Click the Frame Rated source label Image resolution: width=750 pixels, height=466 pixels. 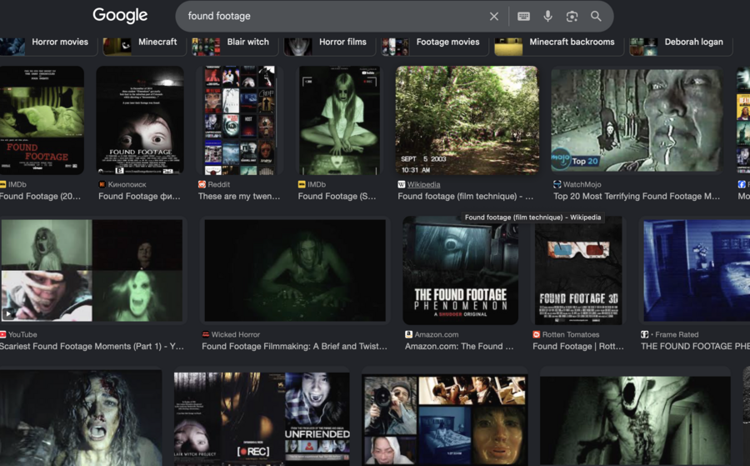(x=677, y=335)
